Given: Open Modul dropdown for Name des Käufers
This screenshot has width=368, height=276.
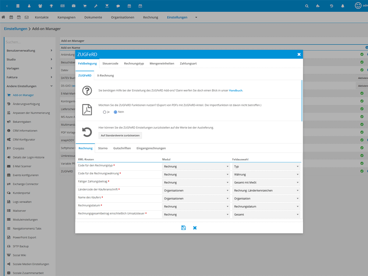Looking at the screenshot, I should click(x=196, y=198).
